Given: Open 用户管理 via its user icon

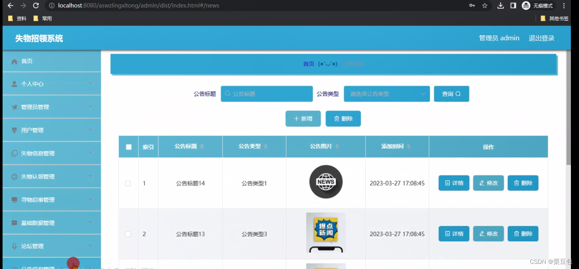Looking at the screenshot, I should pos(15,129).
